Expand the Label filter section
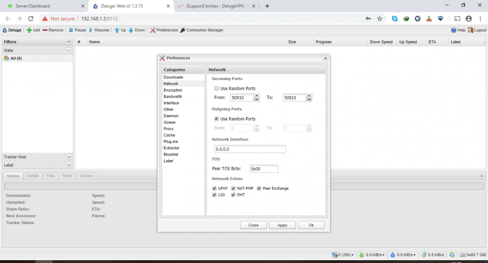The width and height of the screenshot is (488, 263). (x=69, y=165)
